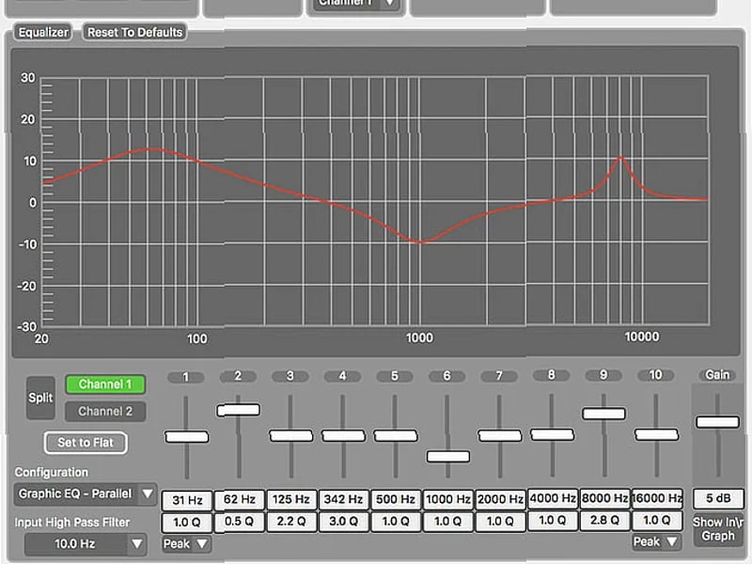Click the 2.2 Q value for the 125 Hz band
Viewport: 752px width, 564px height.
[290, 521]
